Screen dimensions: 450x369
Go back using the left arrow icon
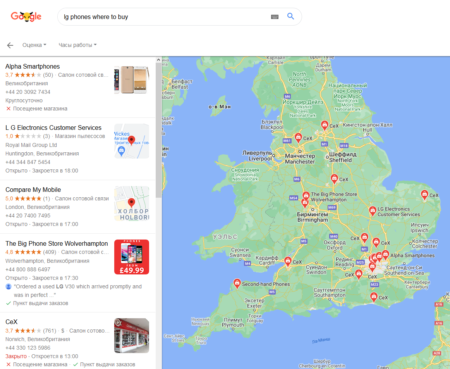coord(10,45)
